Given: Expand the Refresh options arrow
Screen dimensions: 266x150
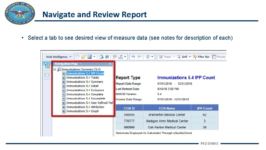Looking at the screenshot, I should 152,57.
